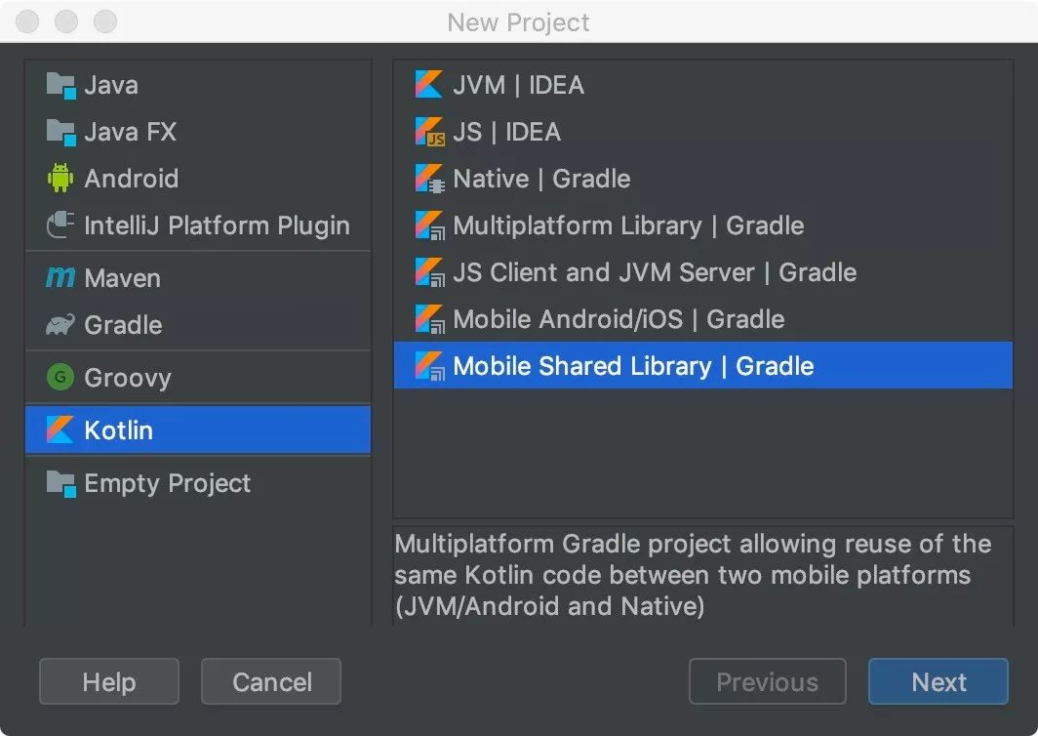
Task: Pick the Groovy project category
Action: coord(198,378)
